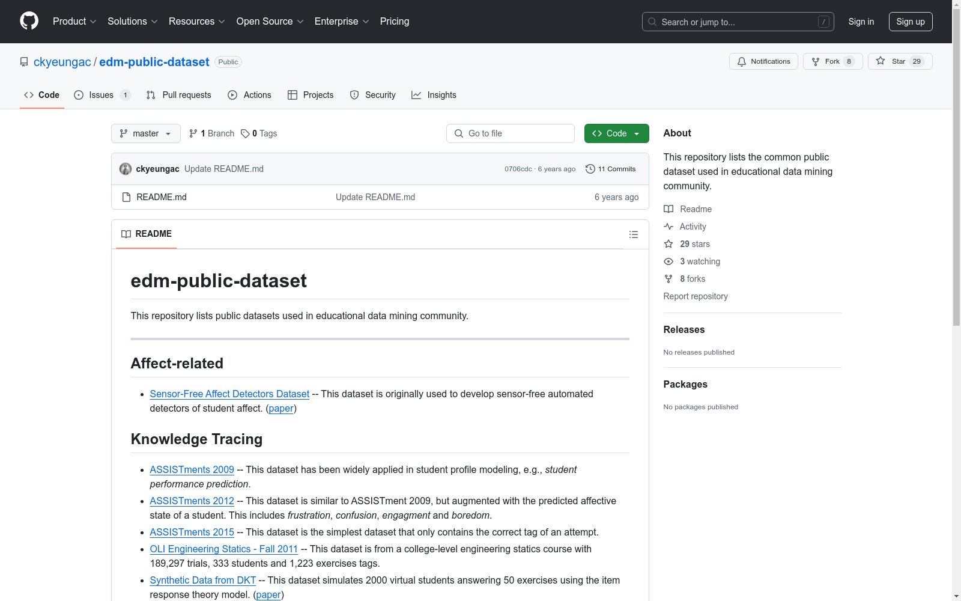
Task: Open the ASSISTments 2012 dataset link
Action: coord(192,501)
